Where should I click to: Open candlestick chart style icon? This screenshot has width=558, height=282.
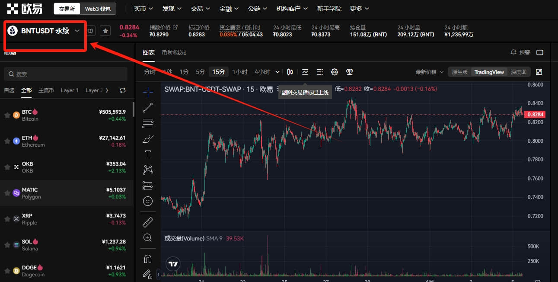tap(290, 72)
